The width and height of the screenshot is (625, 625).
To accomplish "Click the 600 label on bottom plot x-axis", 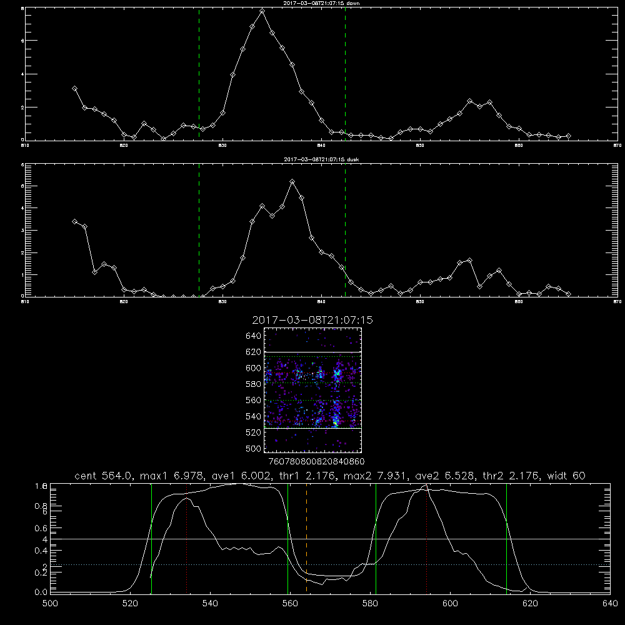I will [450, 604].
